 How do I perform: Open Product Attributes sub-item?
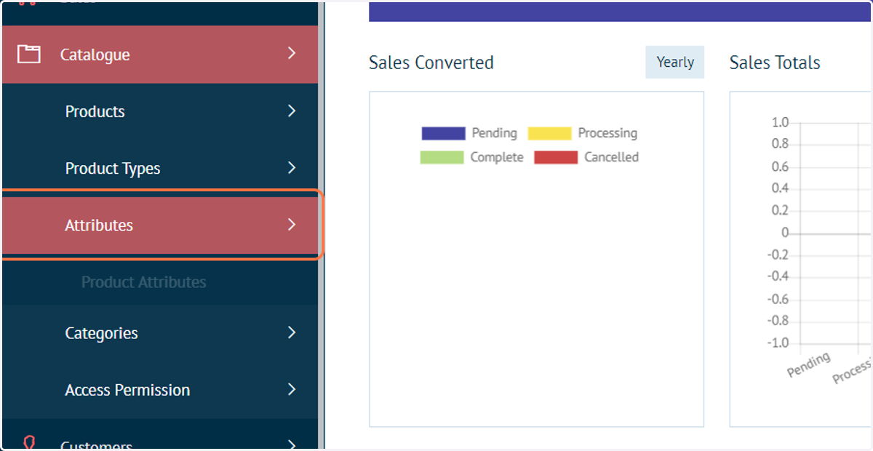click(x=143, y=282)
